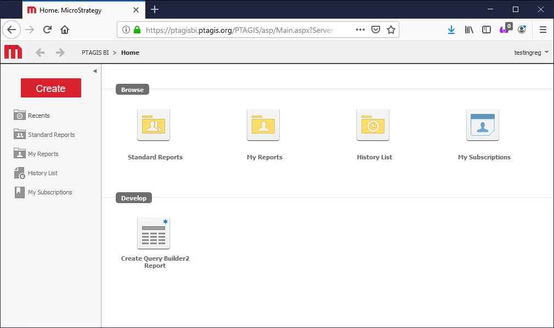Open My Subscriptions in the sidebar
The height and width of the screenshot is (328, 554).
click(x=43, y=192)
